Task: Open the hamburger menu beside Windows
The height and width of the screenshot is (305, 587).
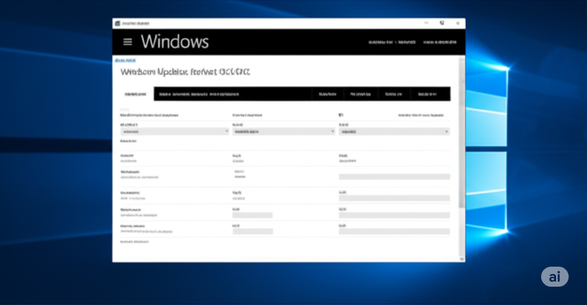Action: [128, 42]
